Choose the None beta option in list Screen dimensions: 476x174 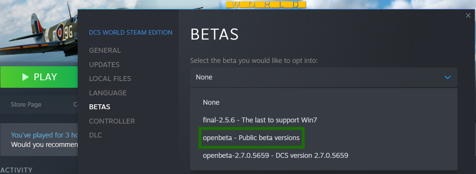(211, 102)
